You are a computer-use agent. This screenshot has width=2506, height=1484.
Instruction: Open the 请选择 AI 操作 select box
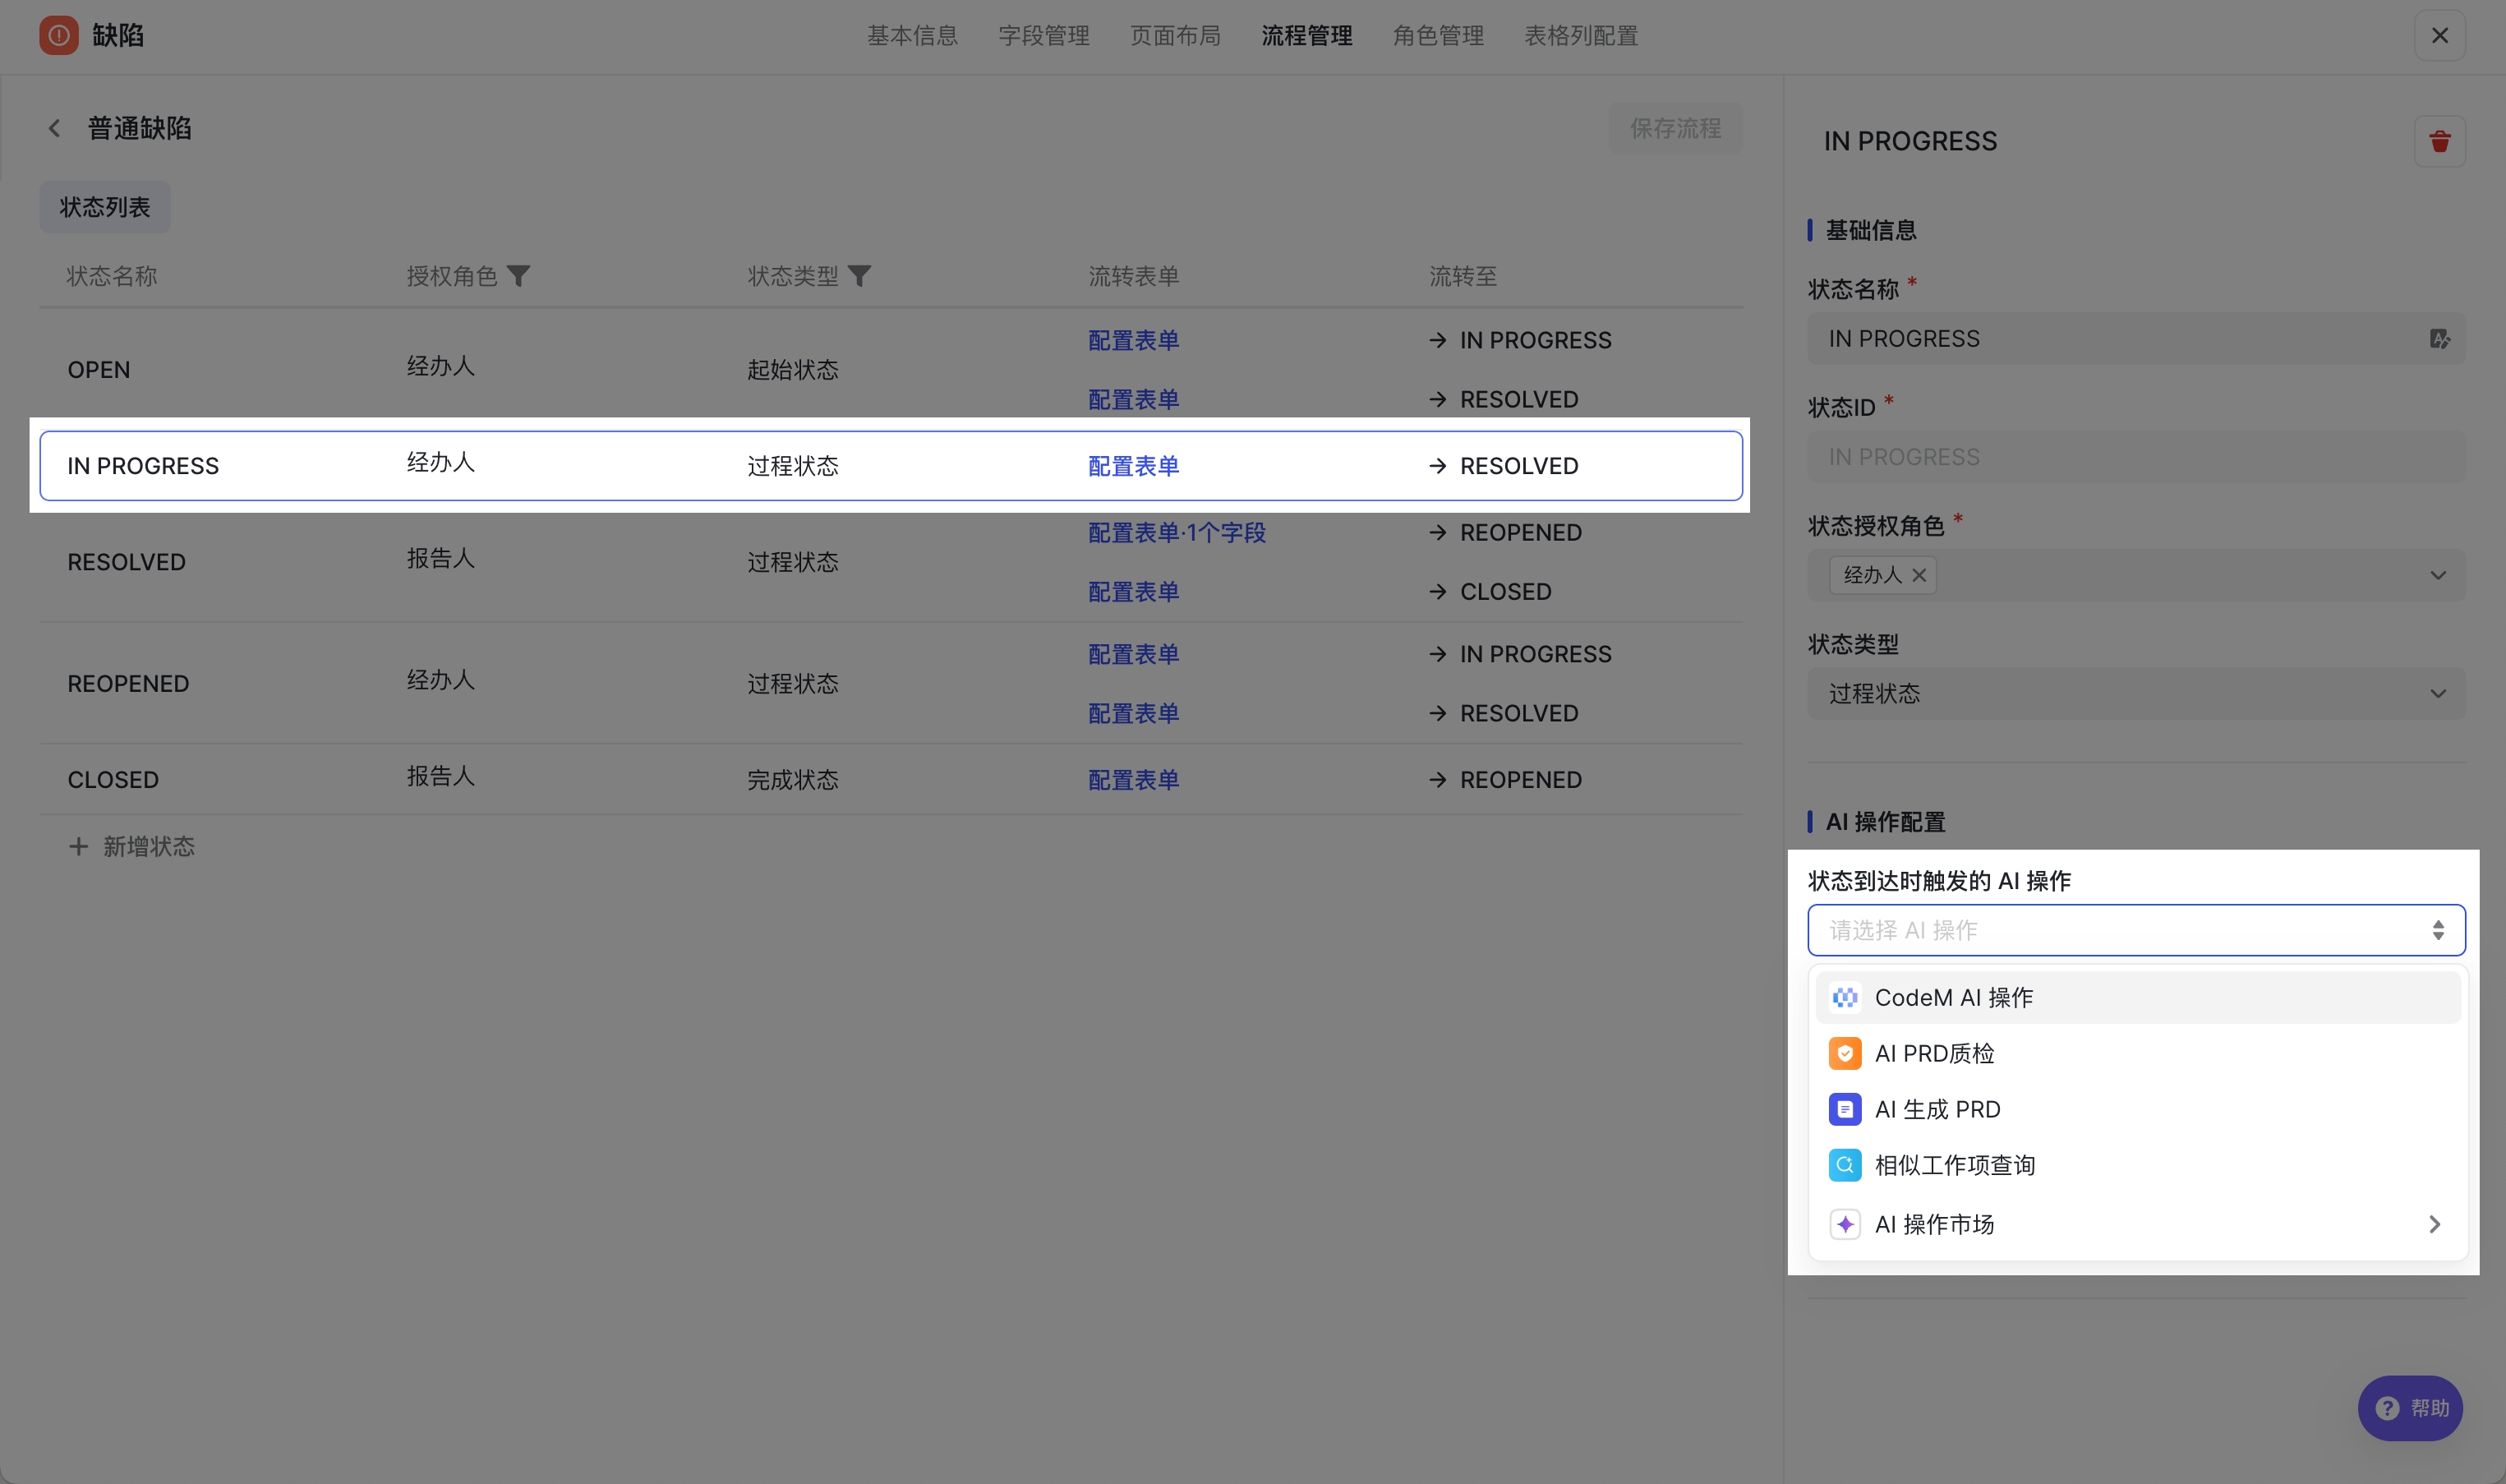coord(2136,930)
